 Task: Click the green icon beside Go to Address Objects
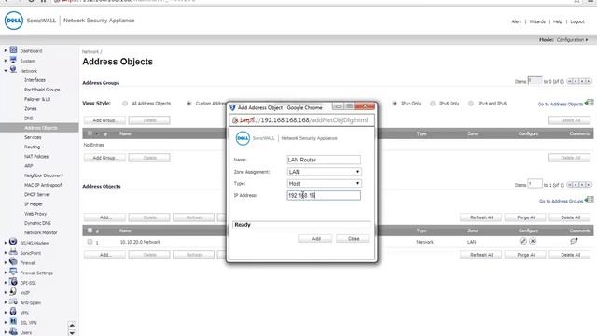tap(590, 103)
